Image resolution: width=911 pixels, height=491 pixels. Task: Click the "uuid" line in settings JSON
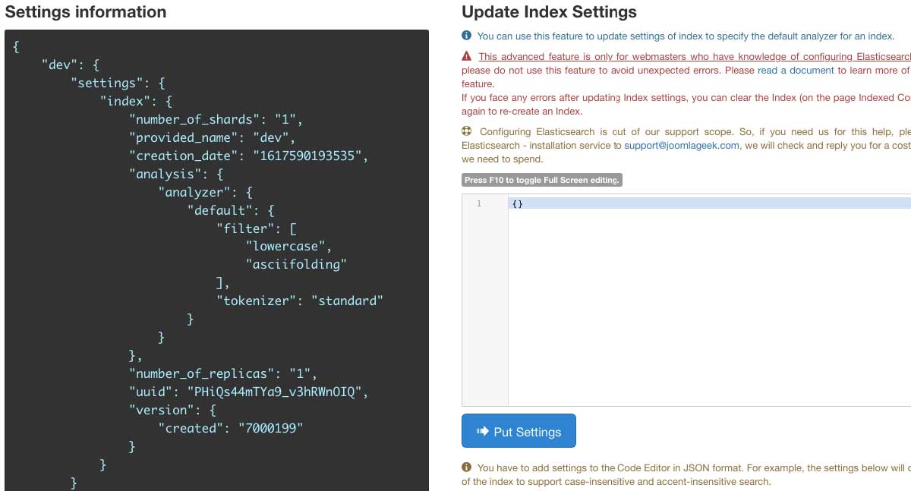tap(247, 392)
